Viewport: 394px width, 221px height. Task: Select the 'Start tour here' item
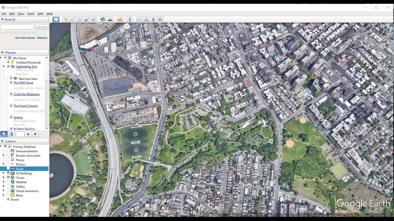pos(28,79)
